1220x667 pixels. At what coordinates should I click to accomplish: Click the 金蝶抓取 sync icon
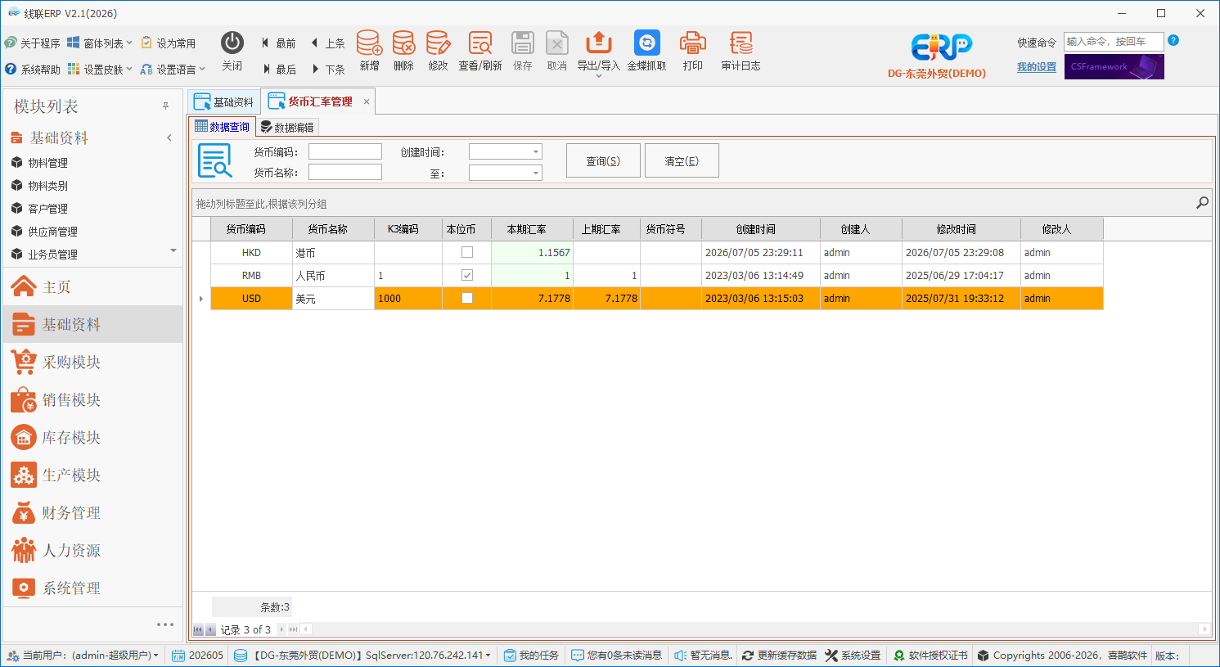(x=647, y=43)
